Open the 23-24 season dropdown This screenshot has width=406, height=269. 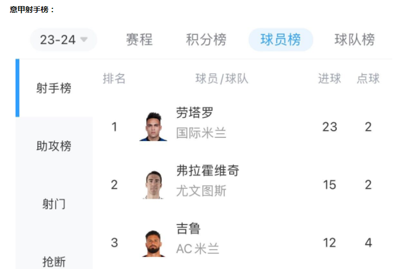point(64,39)
